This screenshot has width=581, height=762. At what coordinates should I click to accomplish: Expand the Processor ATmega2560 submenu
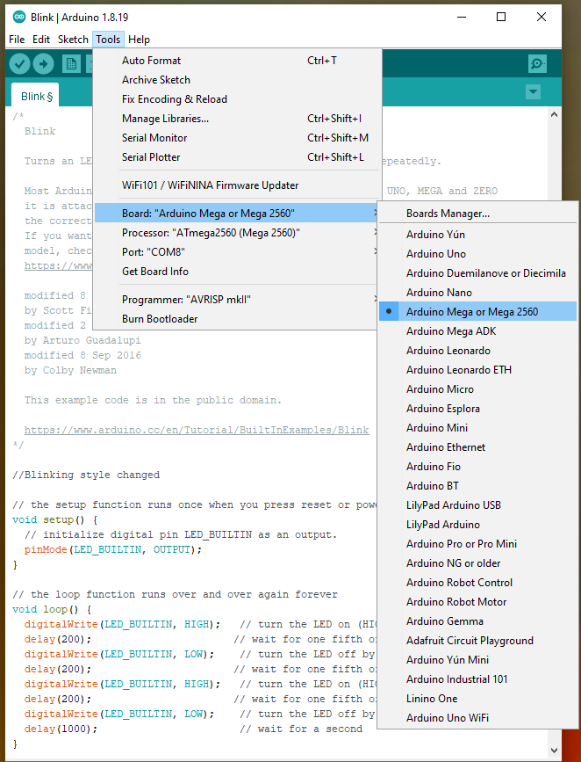coord(235,233)
